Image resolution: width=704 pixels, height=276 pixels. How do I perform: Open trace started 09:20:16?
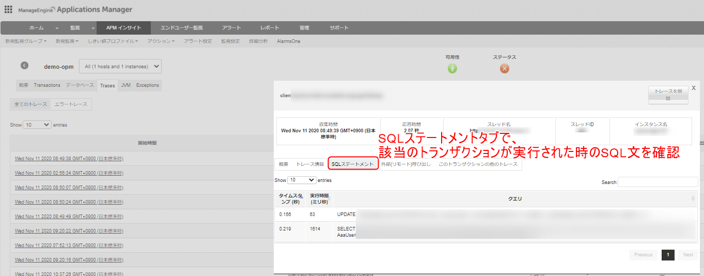click(x=69, y=260)
